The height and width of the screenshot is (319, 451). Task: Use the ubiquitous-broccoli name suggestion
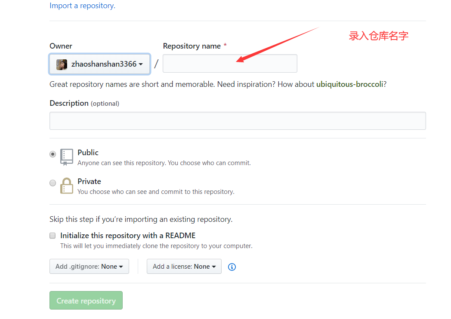(349, 84)
